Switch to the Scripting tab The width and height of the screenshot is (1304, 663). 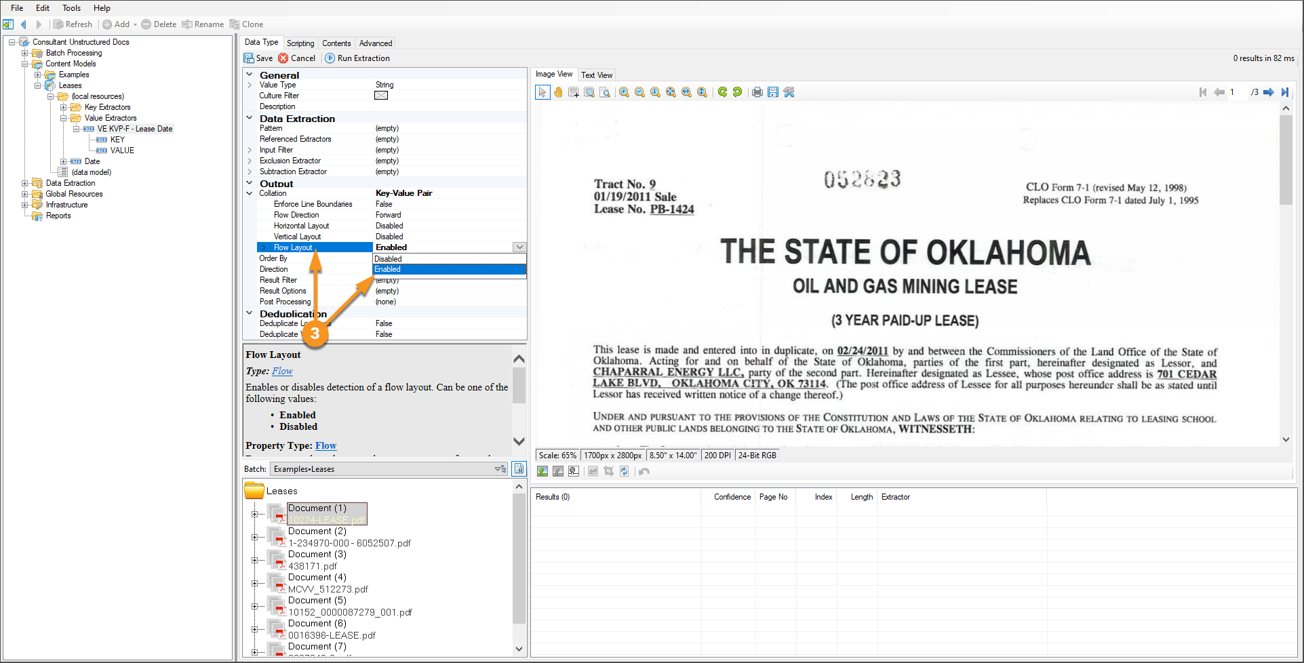(x=300, y=43)
